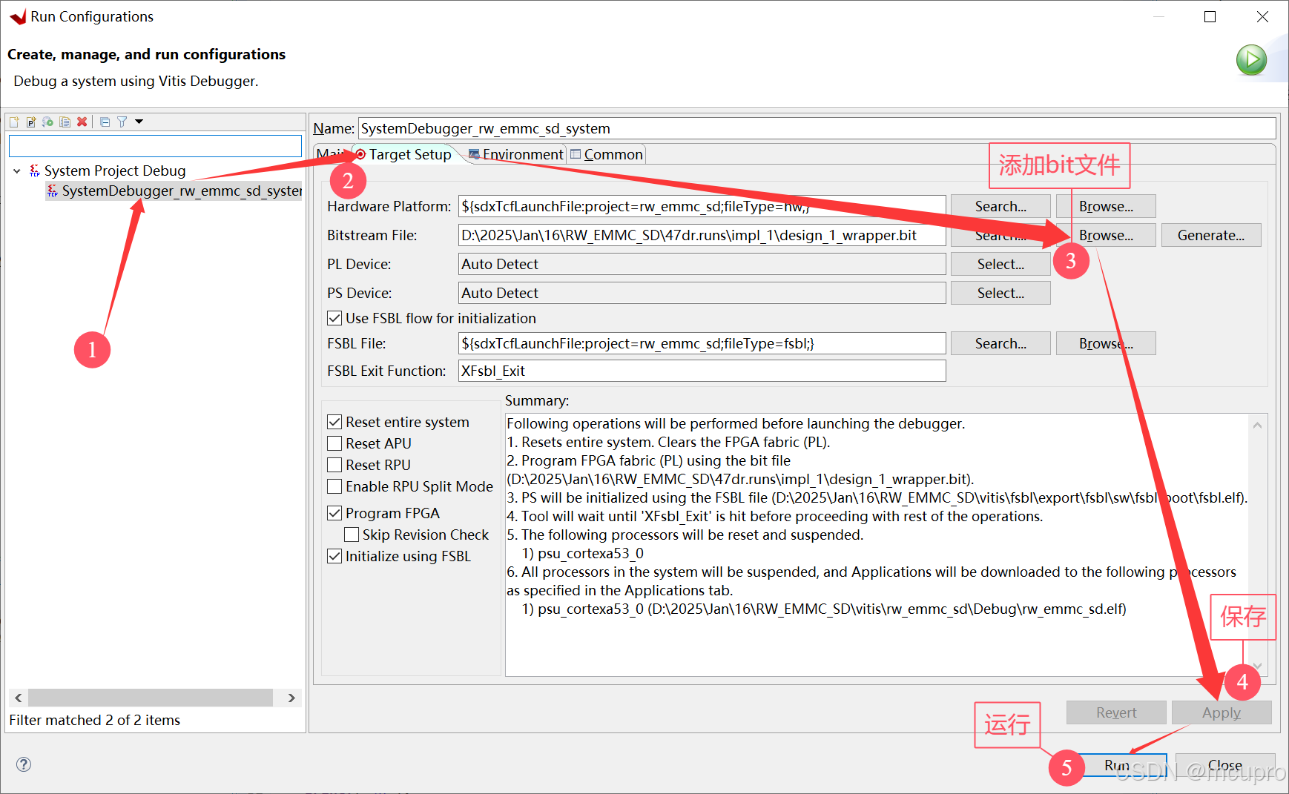Click the left panel horizontal scrollbar thumb
Viewport: 1289px width, 794px height.
point(151,698)
